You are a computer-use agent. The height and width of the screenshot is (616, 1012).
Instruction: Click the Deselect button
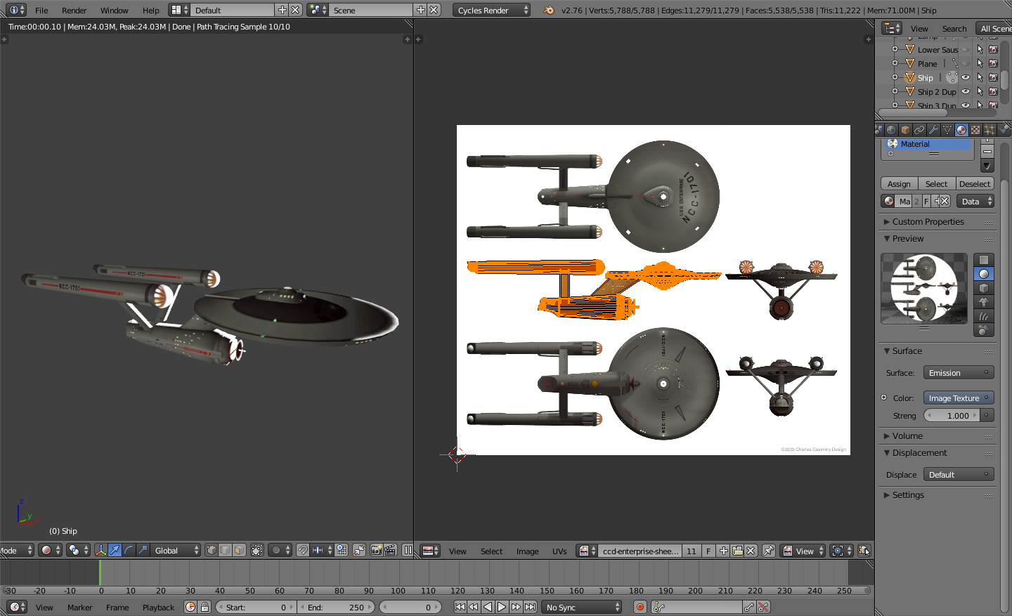(975, 184)
